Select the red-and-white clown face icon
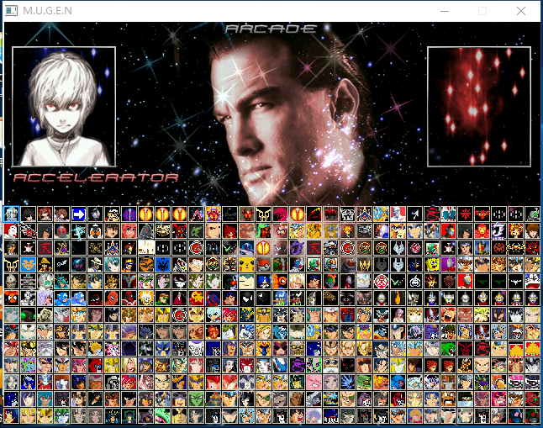Image resolution: width=543 pixels, height=428 pixels. click(11, 231)
